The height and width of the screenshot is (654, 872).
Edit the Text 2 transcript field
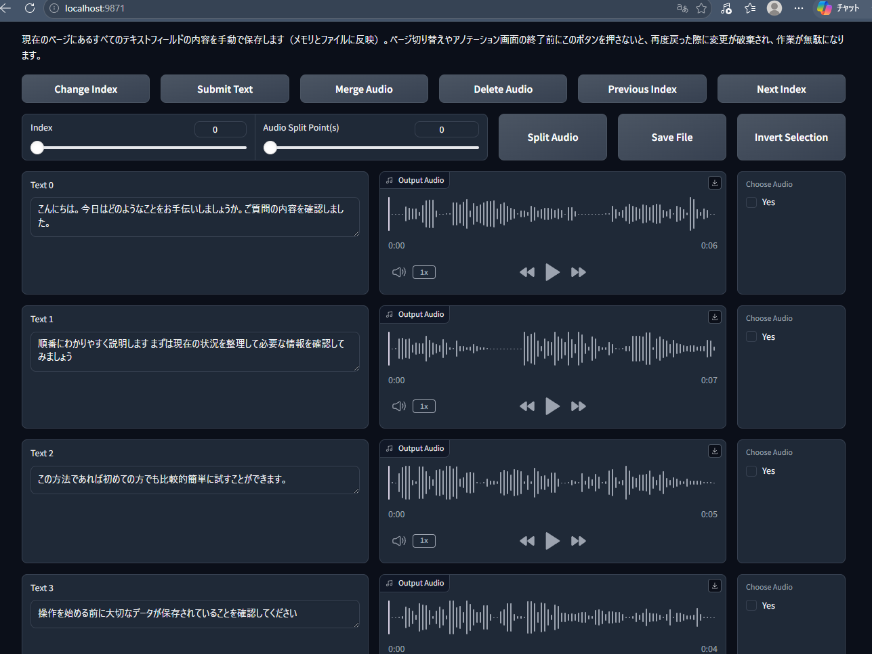pos(195,479)
